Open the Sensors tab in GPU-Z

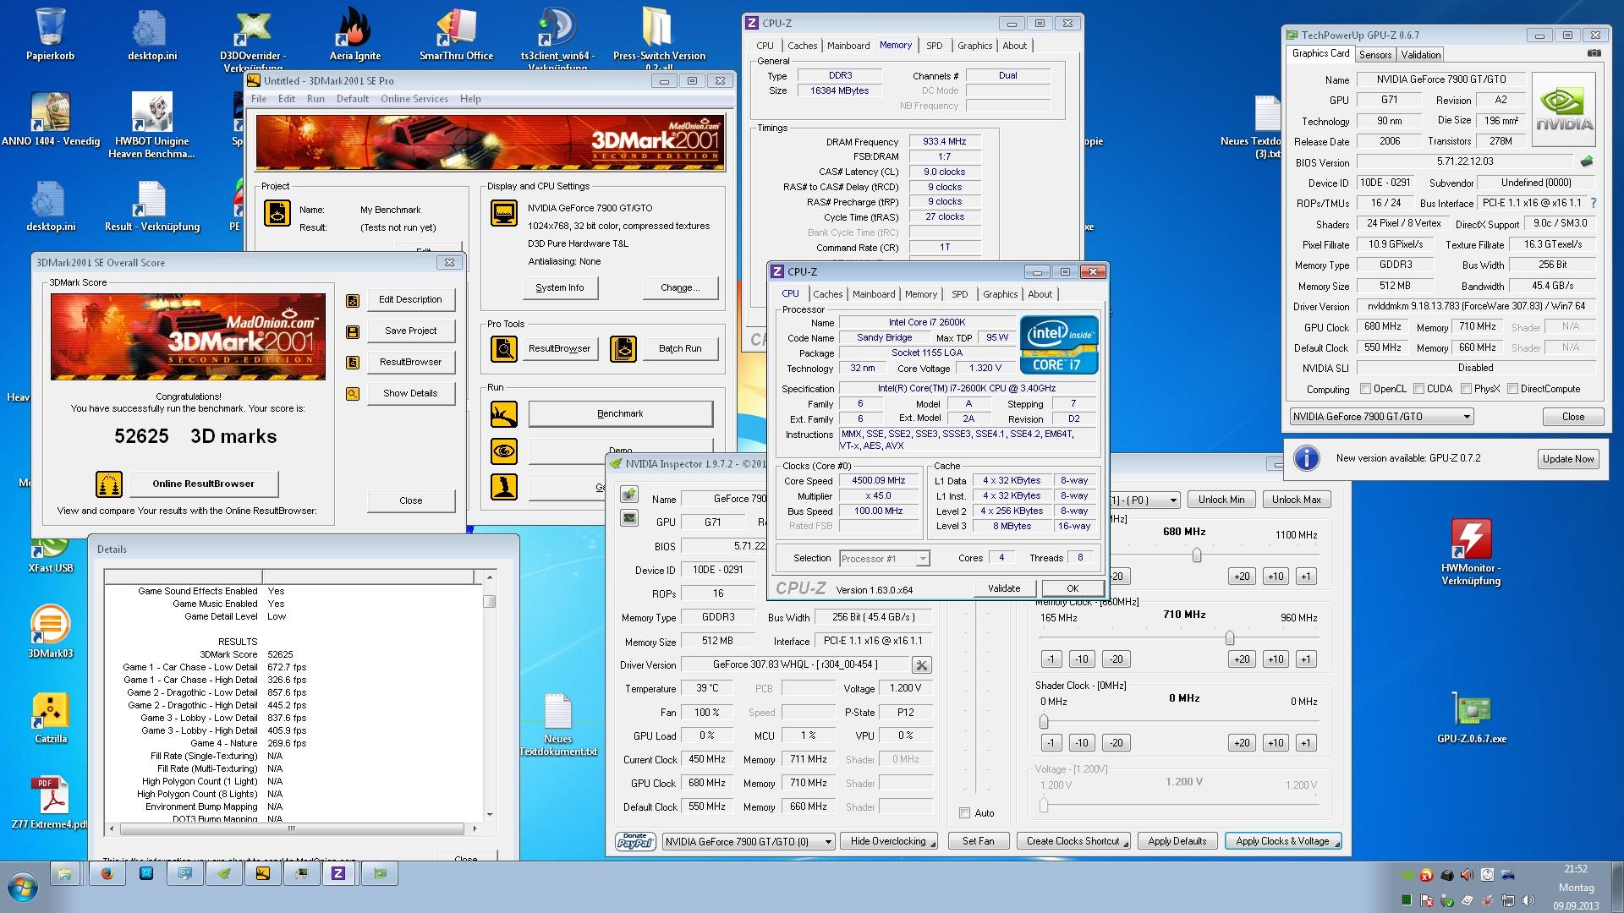[1374, 55]
